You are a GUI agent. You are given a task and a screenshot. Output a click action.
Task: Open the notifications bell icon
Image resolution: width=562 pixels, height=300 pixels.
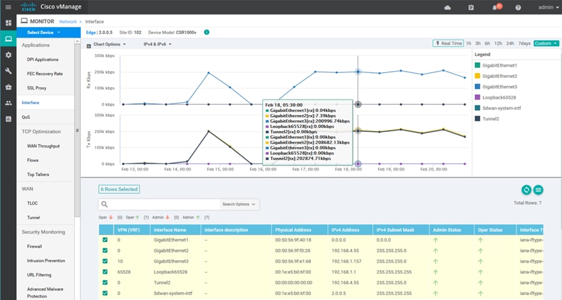pos(495,7)
